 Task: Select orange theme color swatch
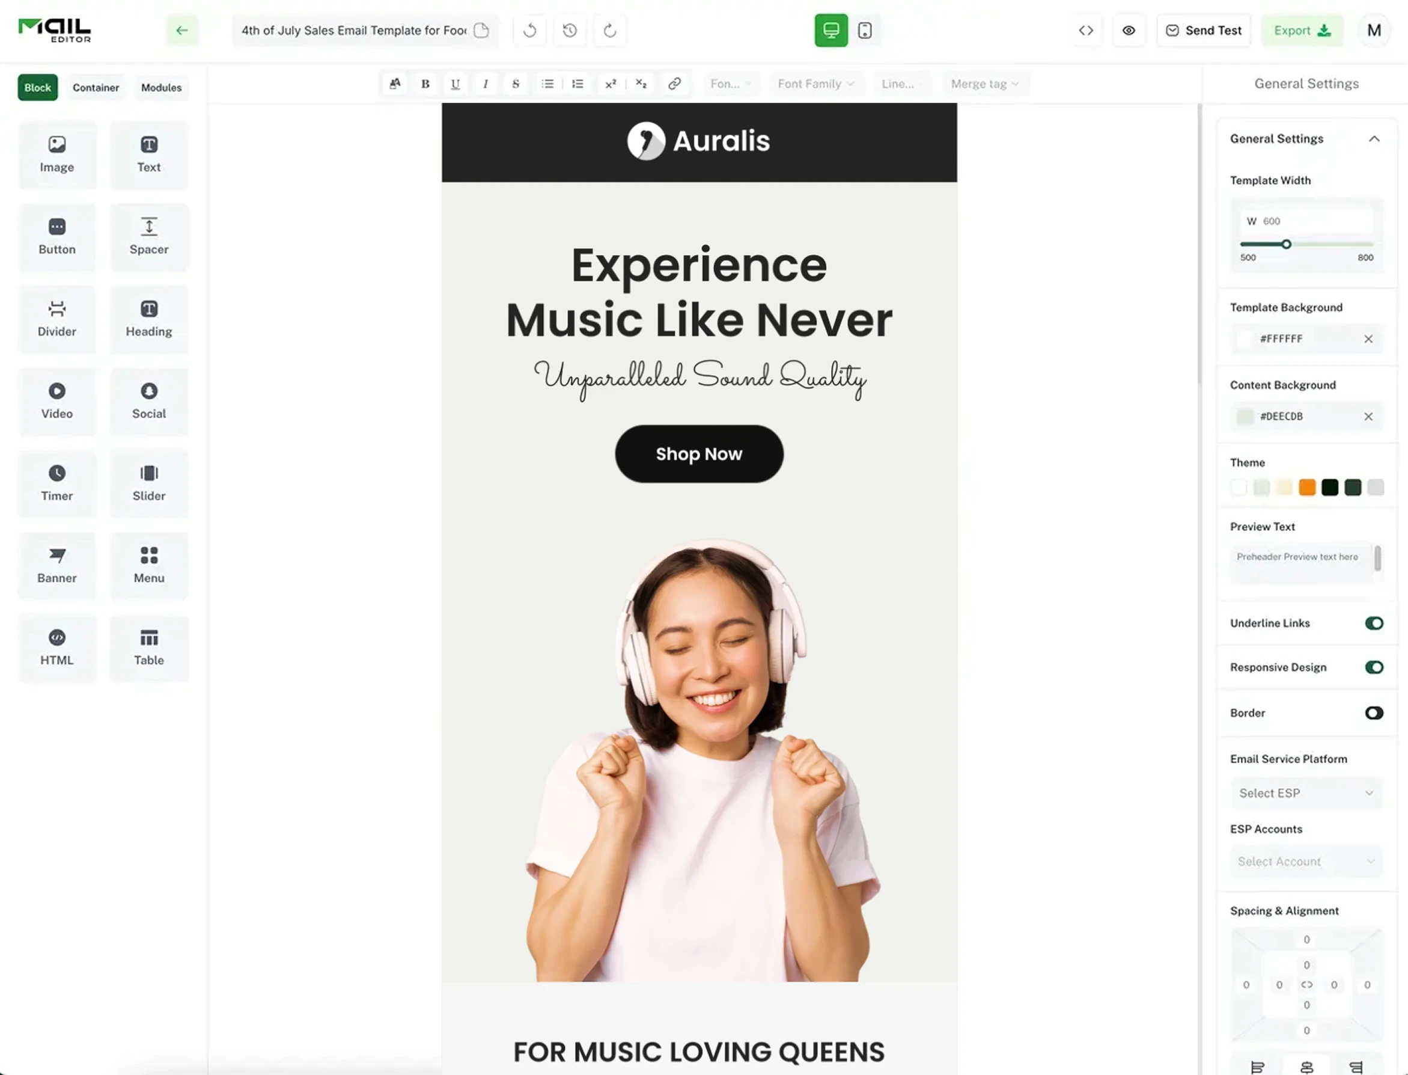point(1307,488)
